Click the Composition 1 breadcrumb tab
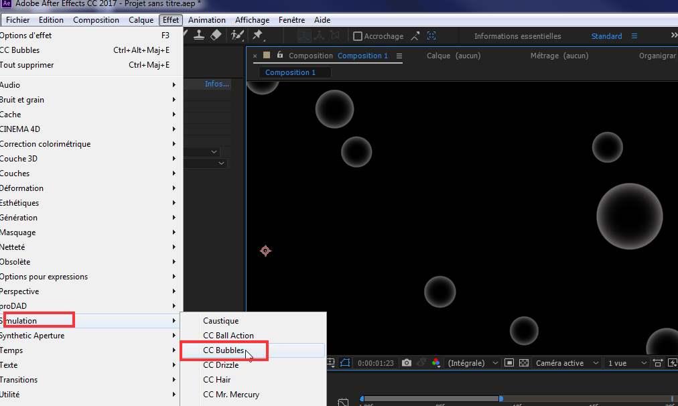This screenshot has height=406, width=678. point(290,72)
